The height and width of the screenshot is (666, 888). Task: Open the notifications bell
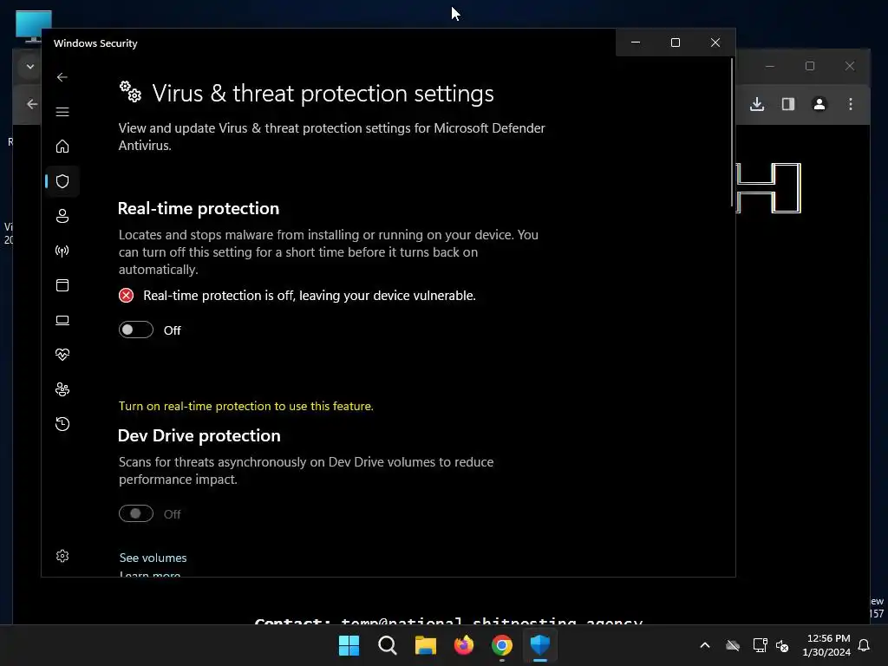pyautogui.click(x=864, y=645)
